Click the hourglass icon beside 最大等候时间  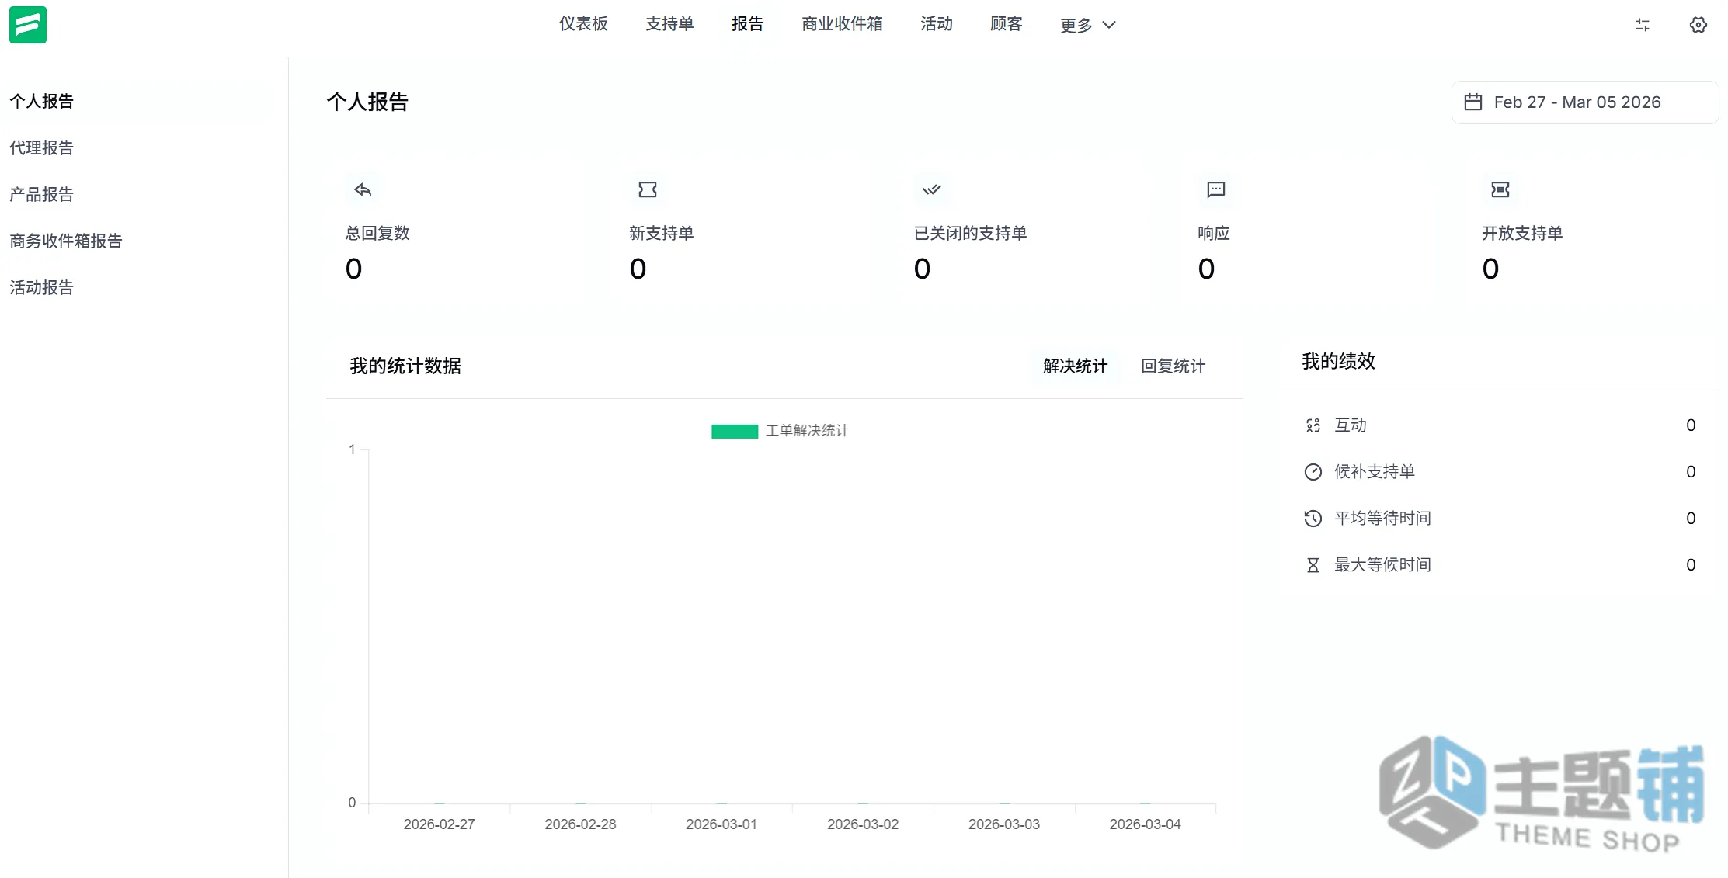(x=1313, y=565)
